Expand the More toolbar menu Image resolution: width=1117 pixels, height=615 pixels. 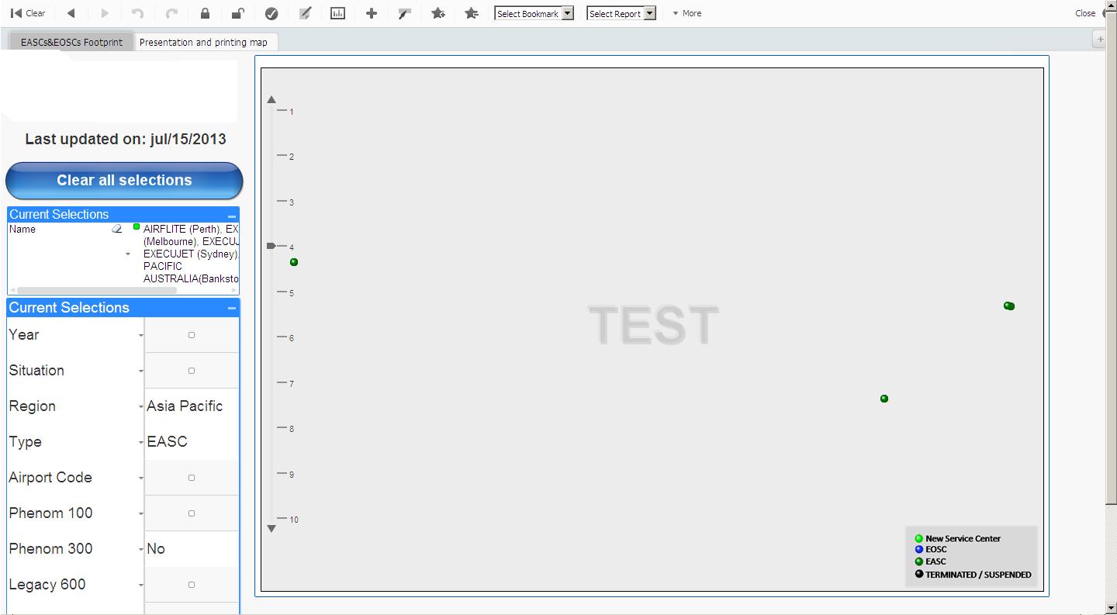pyautogui.click(x=687, y=13)
